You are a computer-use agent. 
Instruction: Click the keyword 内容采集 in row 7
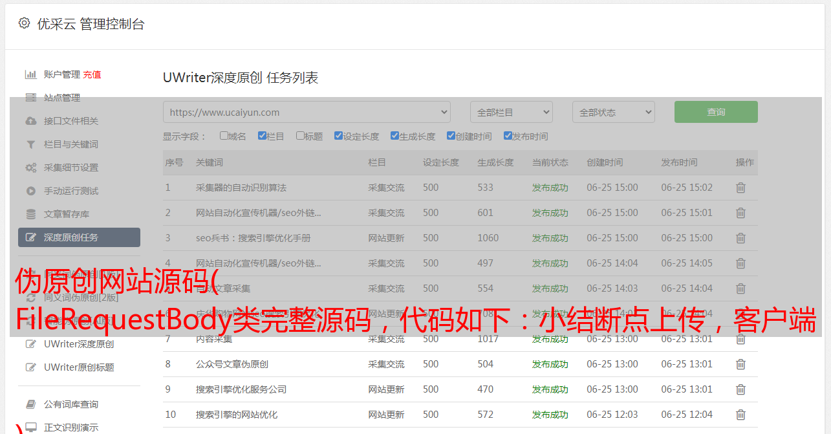pos(214,339)
